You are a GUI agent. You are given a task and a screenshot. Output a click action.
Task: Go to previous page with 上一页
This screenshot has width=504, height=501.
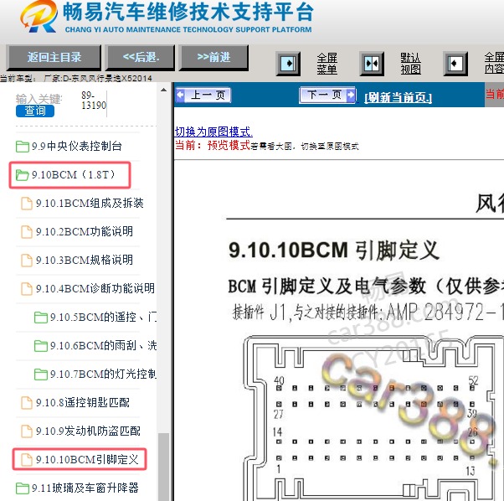tap(203, 96)
